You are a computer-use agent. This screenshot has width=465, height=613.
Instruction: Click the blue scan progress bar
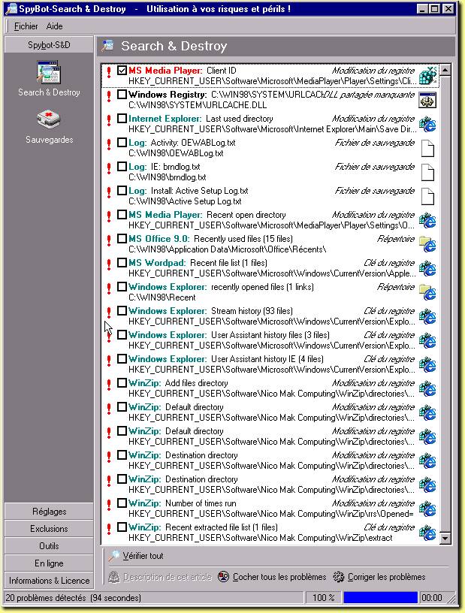[x=380, y=598]
